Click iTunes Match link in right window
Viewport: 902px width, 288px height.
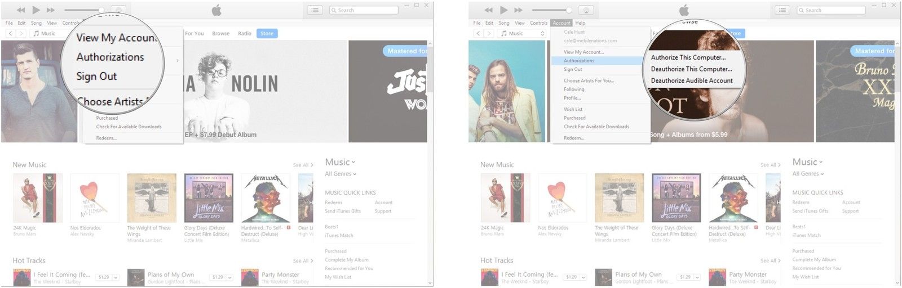point(806,236)
